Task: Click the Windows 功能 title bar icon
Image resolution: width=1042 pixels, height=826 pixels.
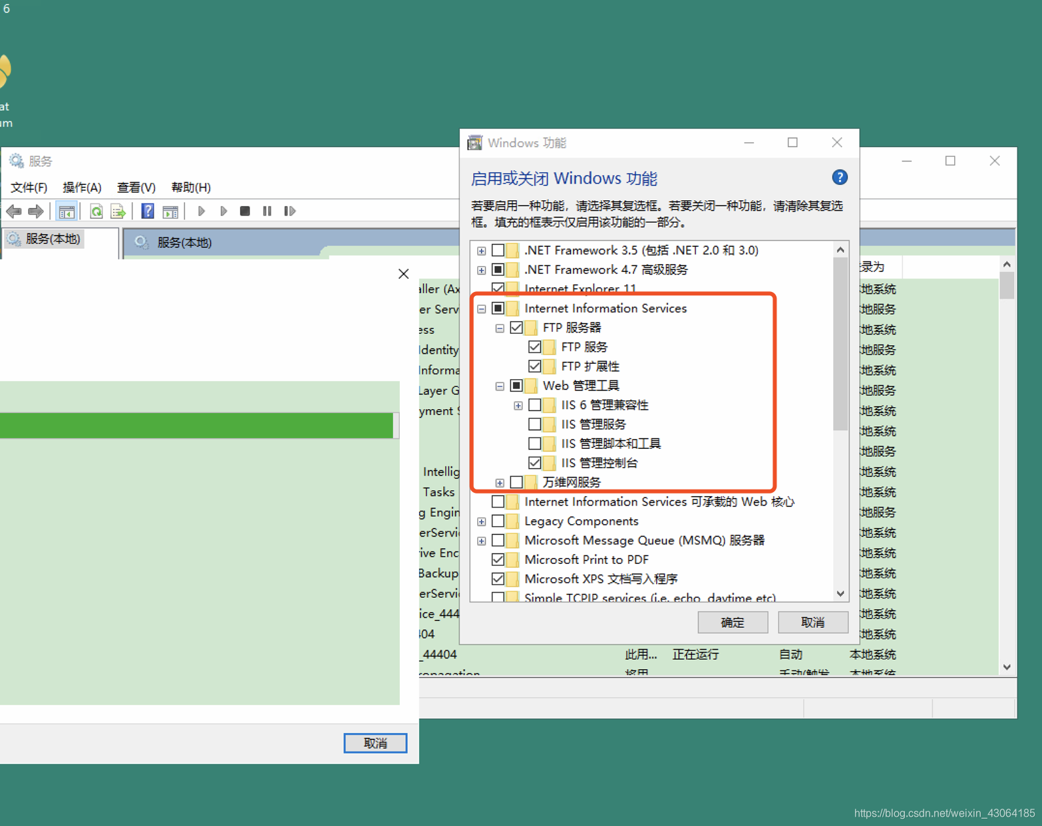Action: tap(475, 143)
